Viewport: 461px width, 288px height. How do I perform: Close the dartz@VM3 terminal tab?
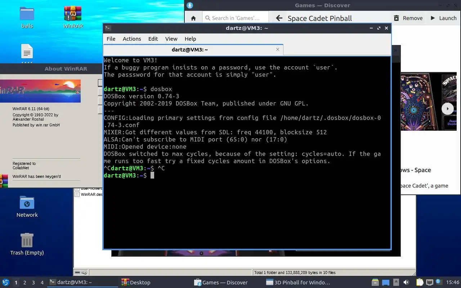pos(278,49)
